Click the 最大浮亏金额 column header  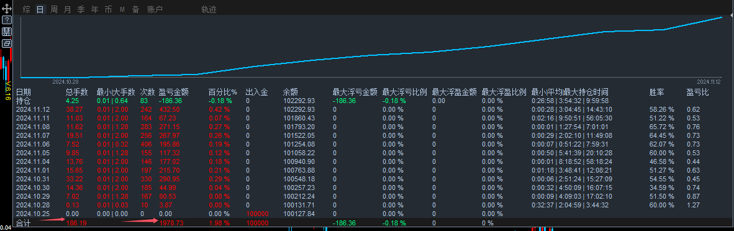(355, 93)
